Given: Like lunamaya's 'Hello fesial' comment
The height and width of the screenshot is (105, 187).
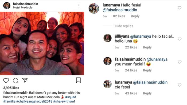Looking at the screenshot, I should pos(180,8).
